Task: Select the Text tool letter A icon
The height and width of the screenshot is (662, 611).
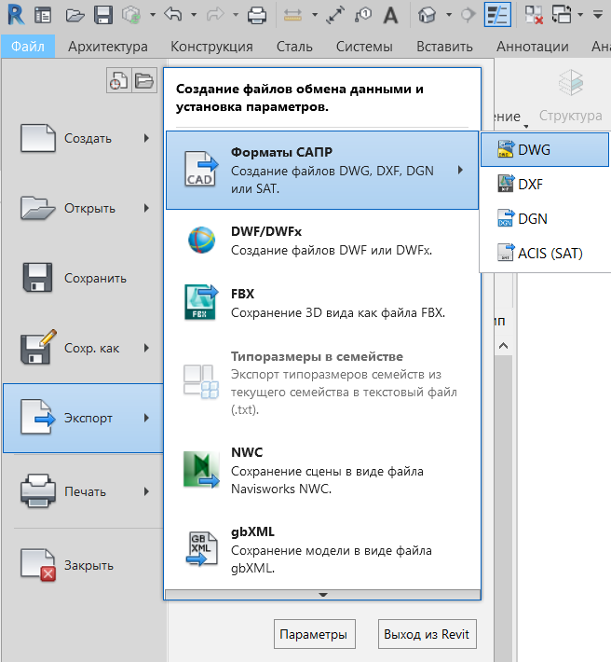Action: 390,16
